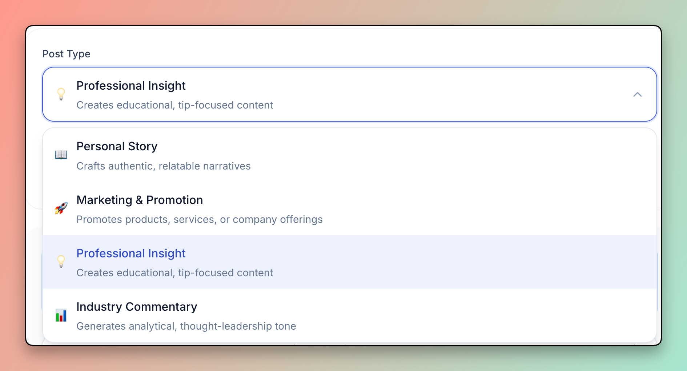Image resolution: width=687 pixels, height=371 pixels.
Task: Pick the highlighted Professional Insight option title
Action: coord(131,253)
